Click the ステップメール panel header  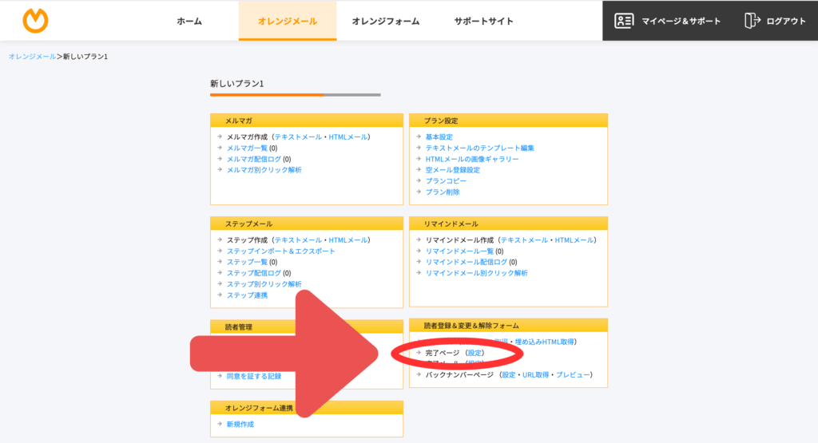pos(307,223)
